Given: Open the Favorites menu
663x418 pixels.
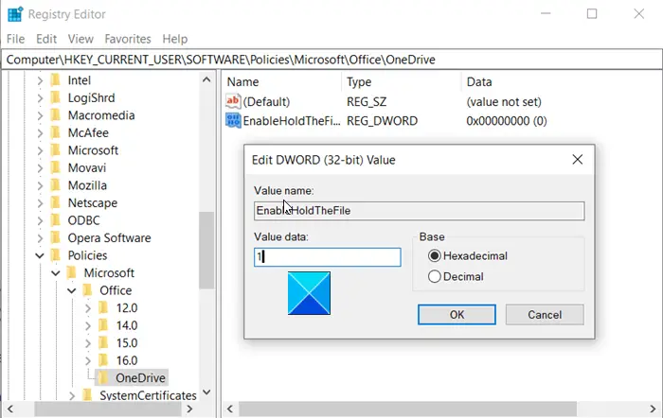Looking at the screenshot, I should tap(128, 39).
